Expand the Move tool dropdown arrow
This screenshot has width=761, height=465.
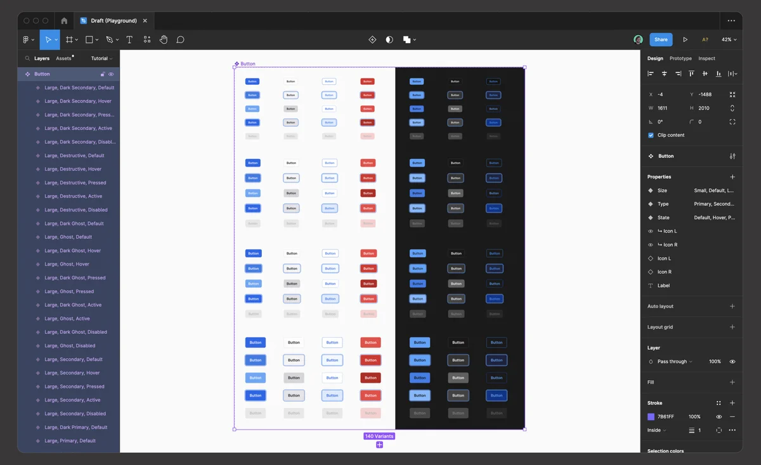pyautogui.click(x=56, y=40)
